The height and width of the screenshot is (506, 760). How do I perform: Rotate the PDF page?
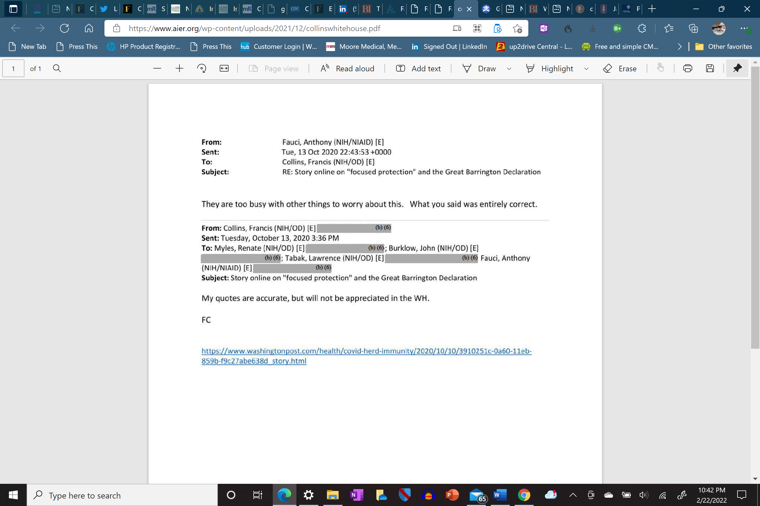(x=202, y=69)
